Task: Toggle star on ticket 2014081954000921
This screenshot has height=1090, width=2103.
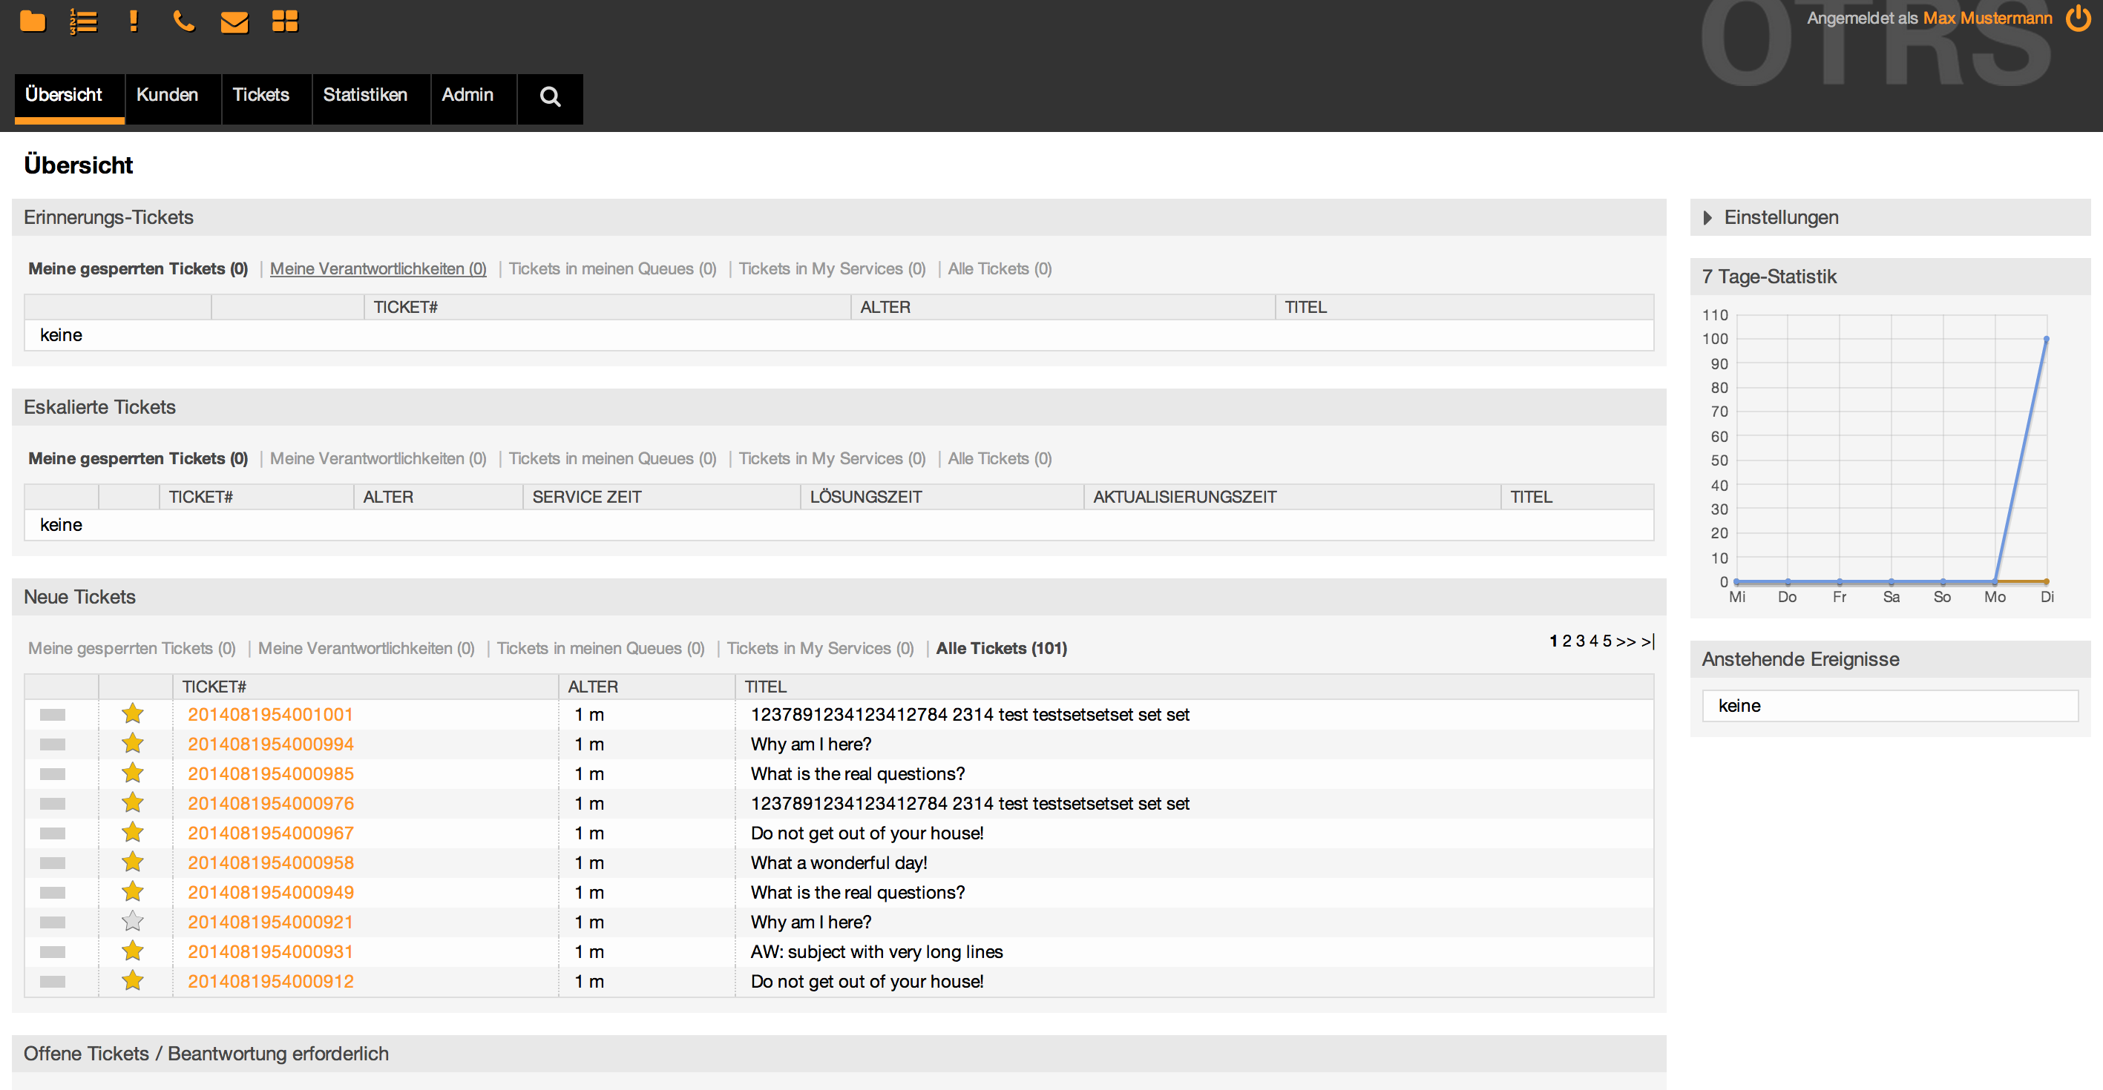Action: 132,922
